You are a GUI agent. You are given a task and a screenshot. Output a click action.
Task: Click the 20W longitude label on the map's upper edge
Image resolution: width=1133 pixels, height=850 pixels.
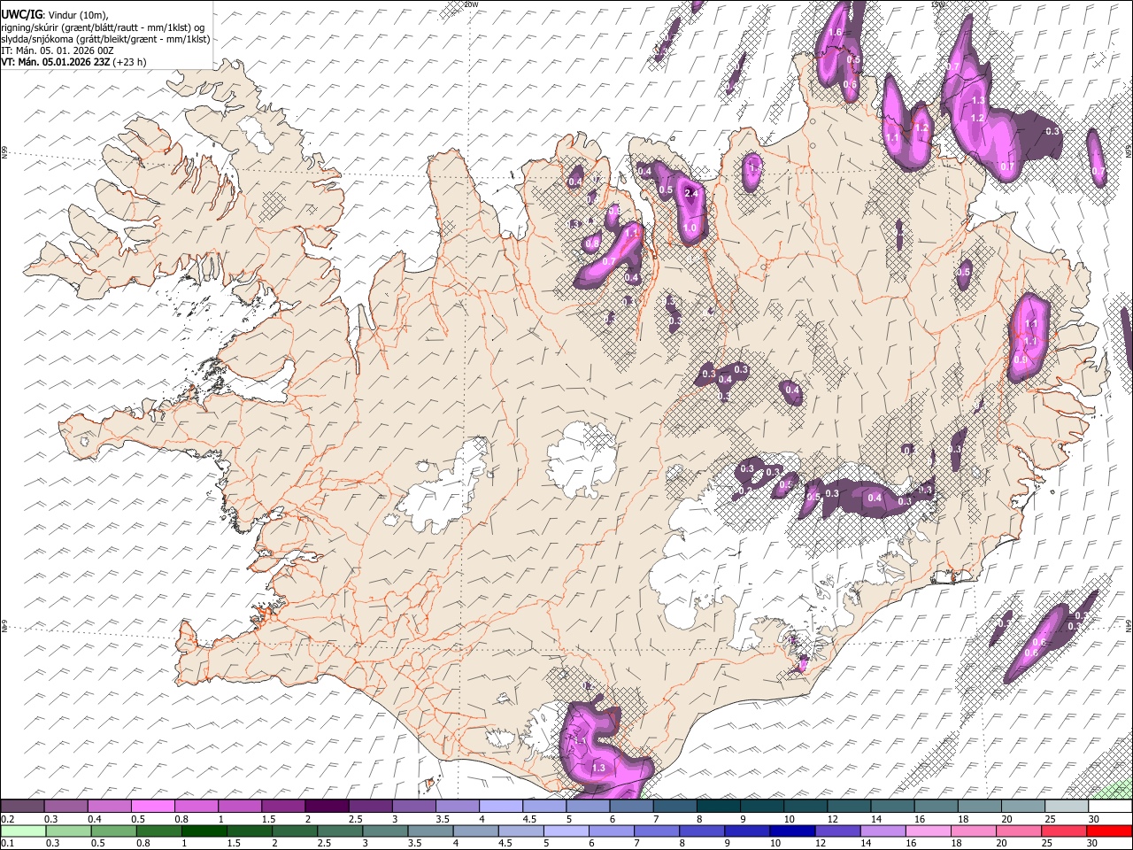coord(471,4)
